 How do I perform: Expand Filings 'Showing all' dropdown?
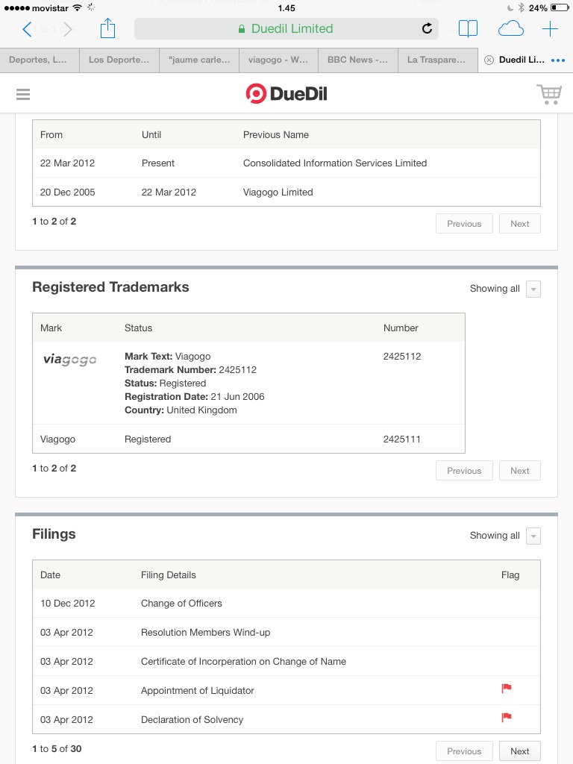[x=533, y=536]
